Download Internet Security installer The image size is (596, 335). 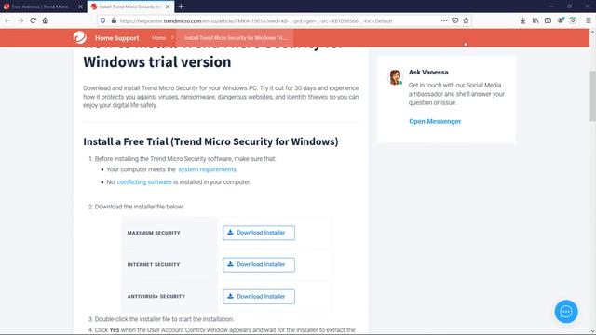(x=259, y=264)
